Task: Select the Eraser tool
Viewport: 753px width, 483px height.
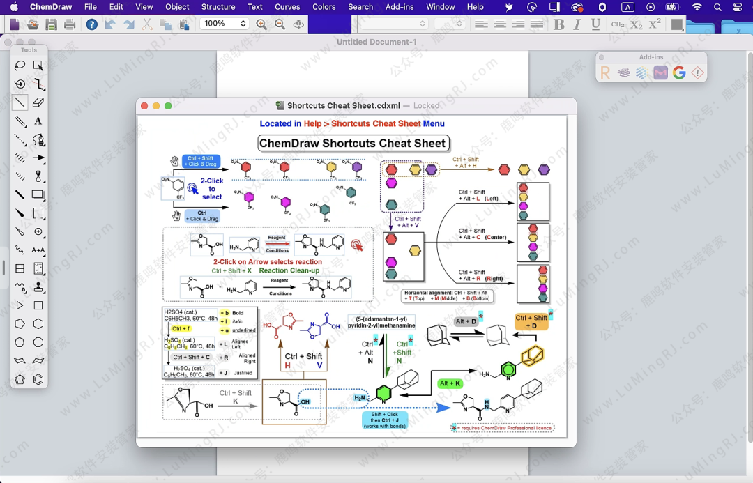Action: click(38, 102)
